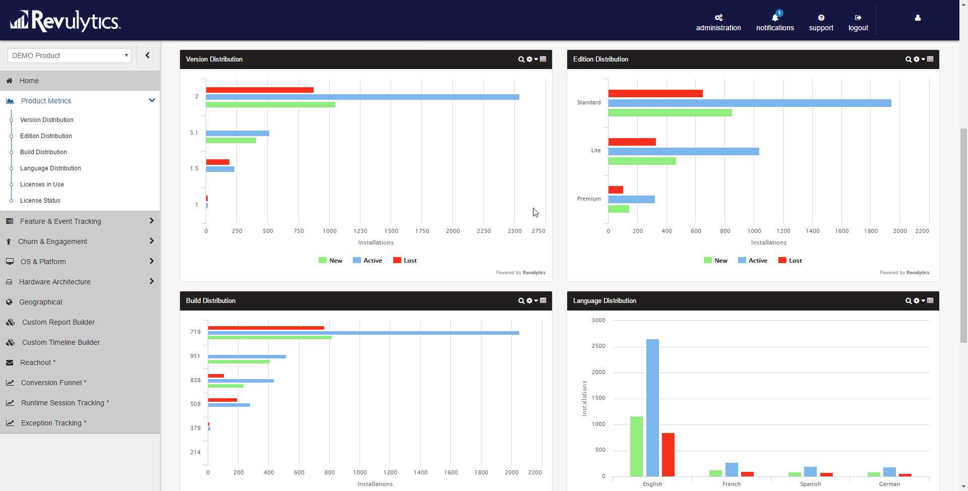Click the Custom Report Builder icon
Image resolution: width=968 pixels, height=491 pixels.
[x=11, y=322]
